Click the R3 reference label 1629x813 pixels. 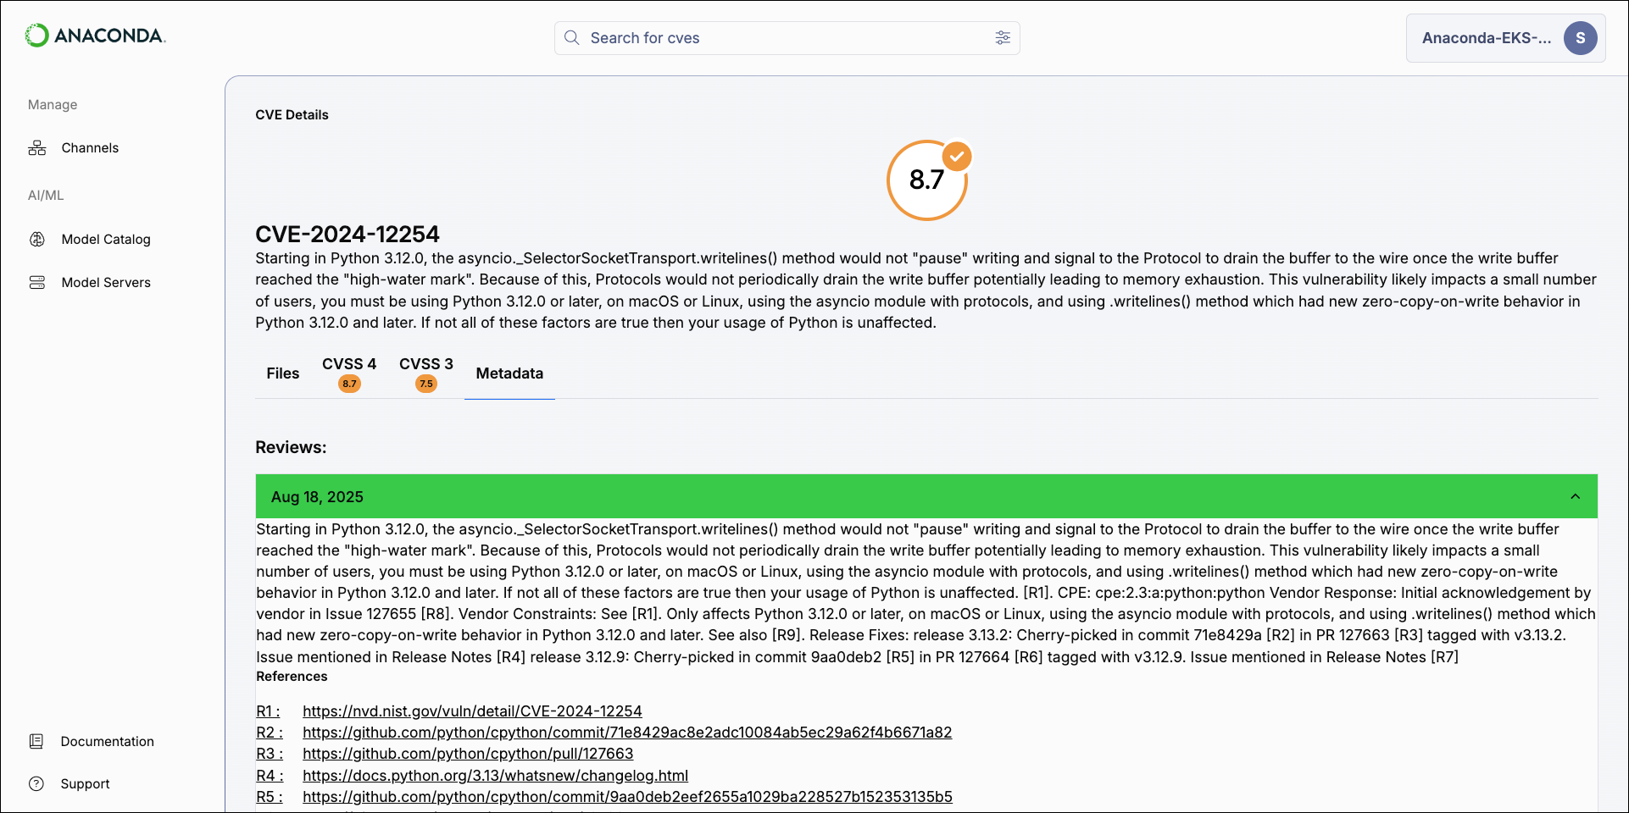(x=270, y=754)
